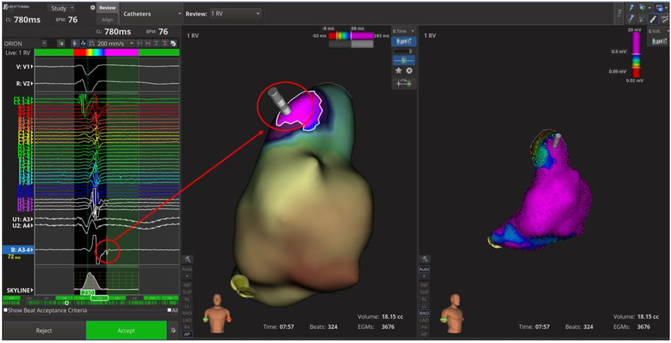Click the torso orientation figure in left map
Screen dimensions: 671x343
coord(217,313)
